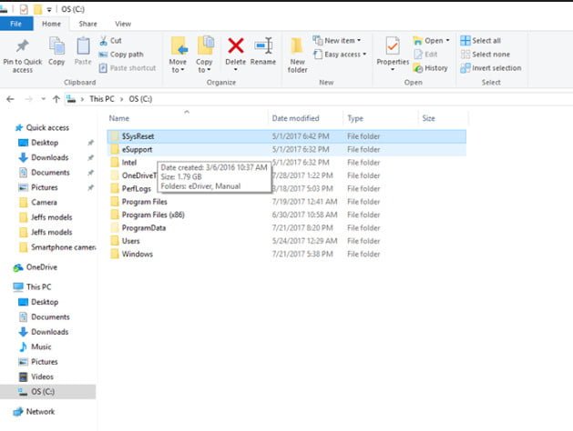Go up one folder level

pos(56,99)
